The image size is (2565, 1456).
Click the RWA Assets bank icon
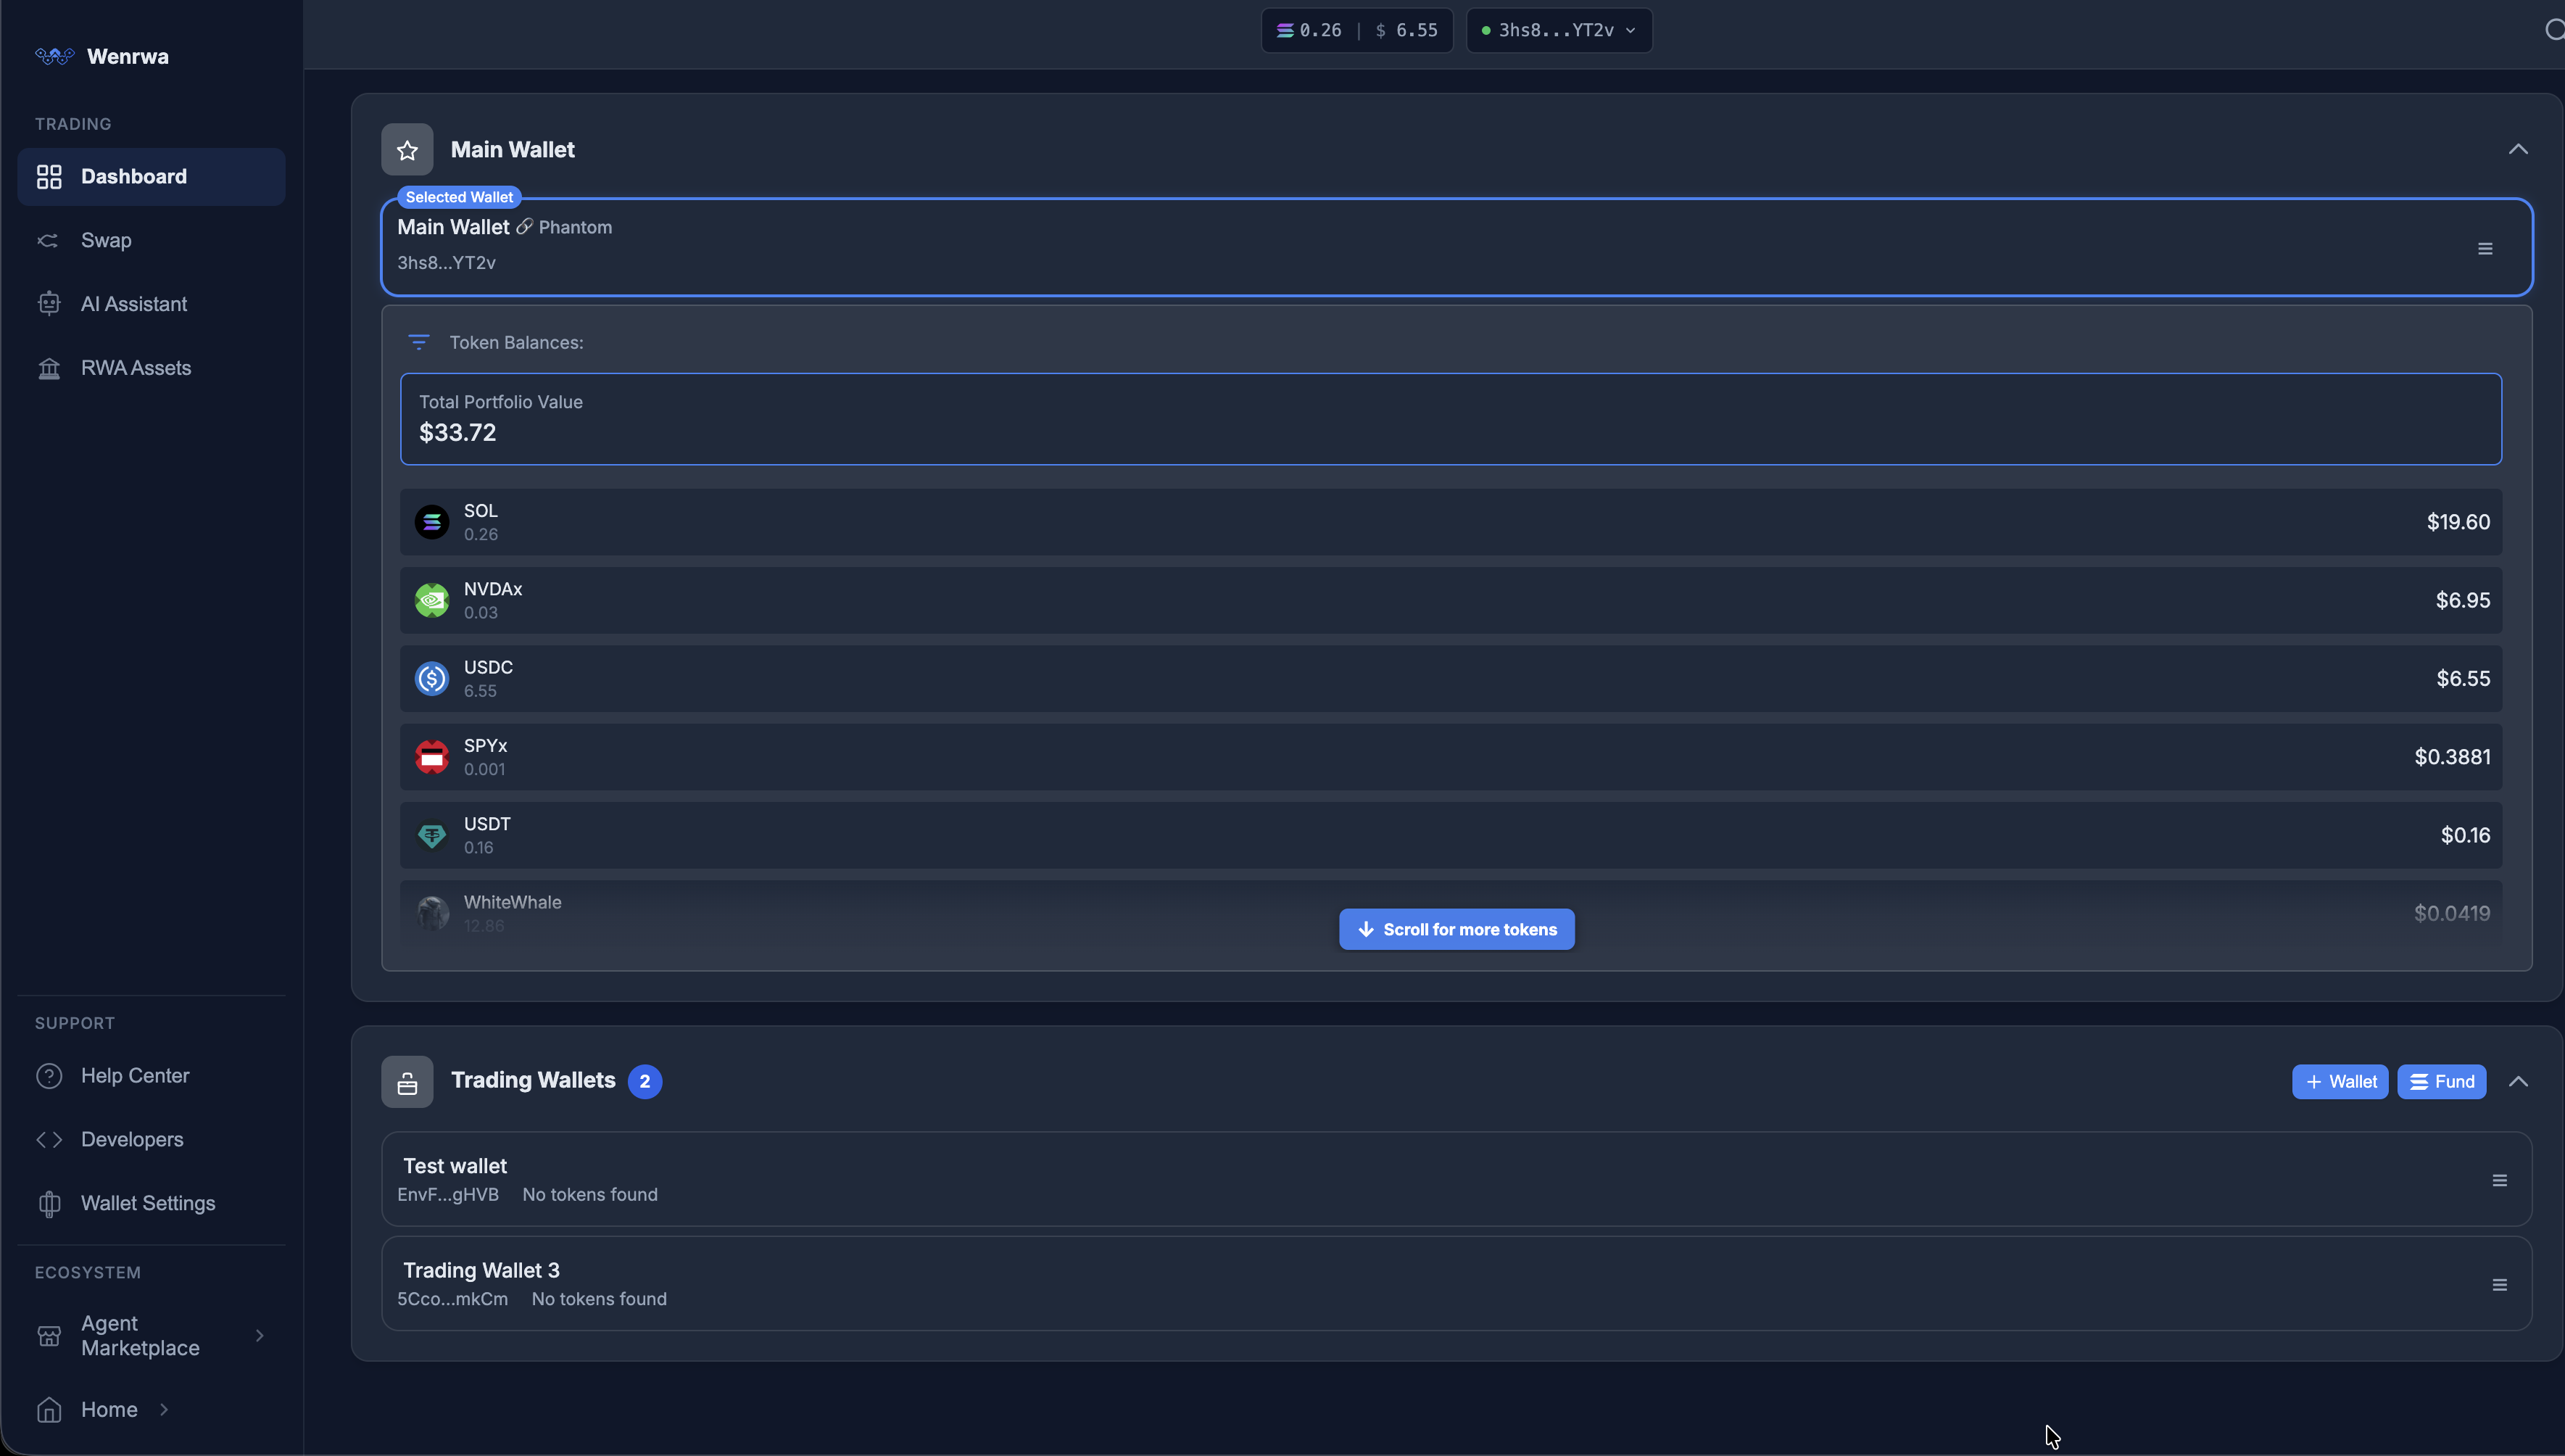49,369
